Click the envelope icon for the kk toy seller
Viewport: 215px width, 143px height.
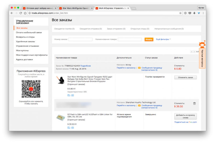click(139, 68)
